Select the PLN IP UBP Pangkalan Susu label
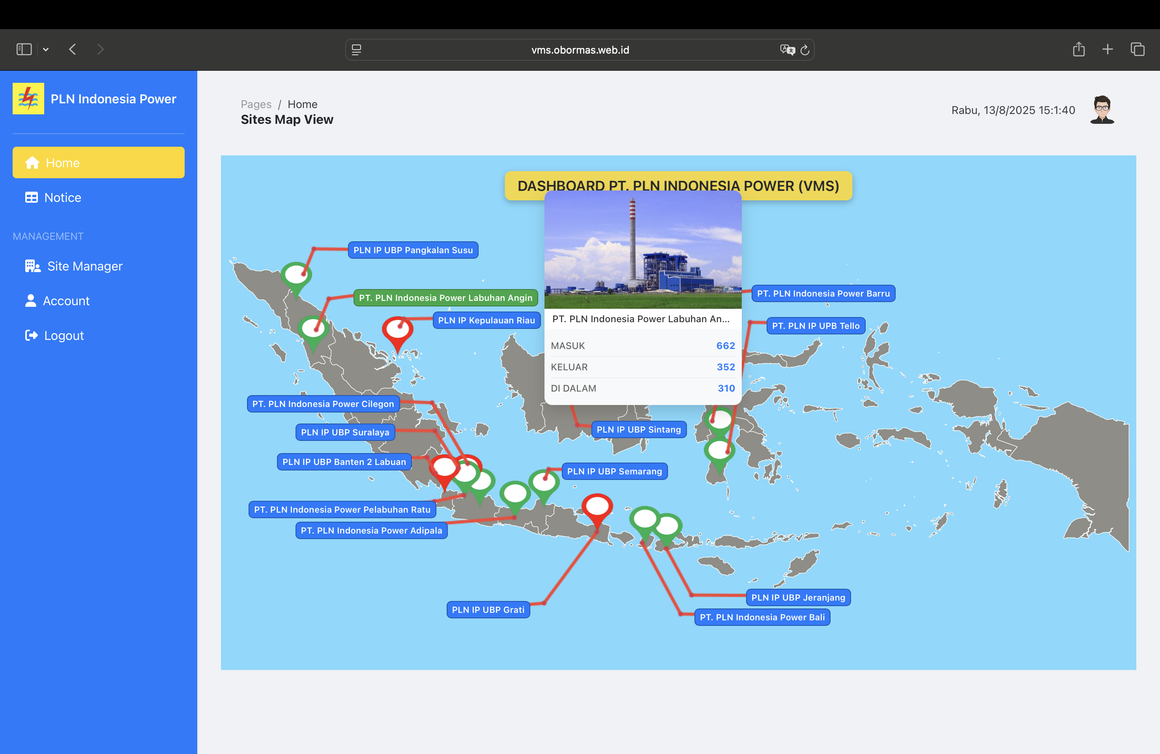 pyautogui.click(x=413, y=250)
